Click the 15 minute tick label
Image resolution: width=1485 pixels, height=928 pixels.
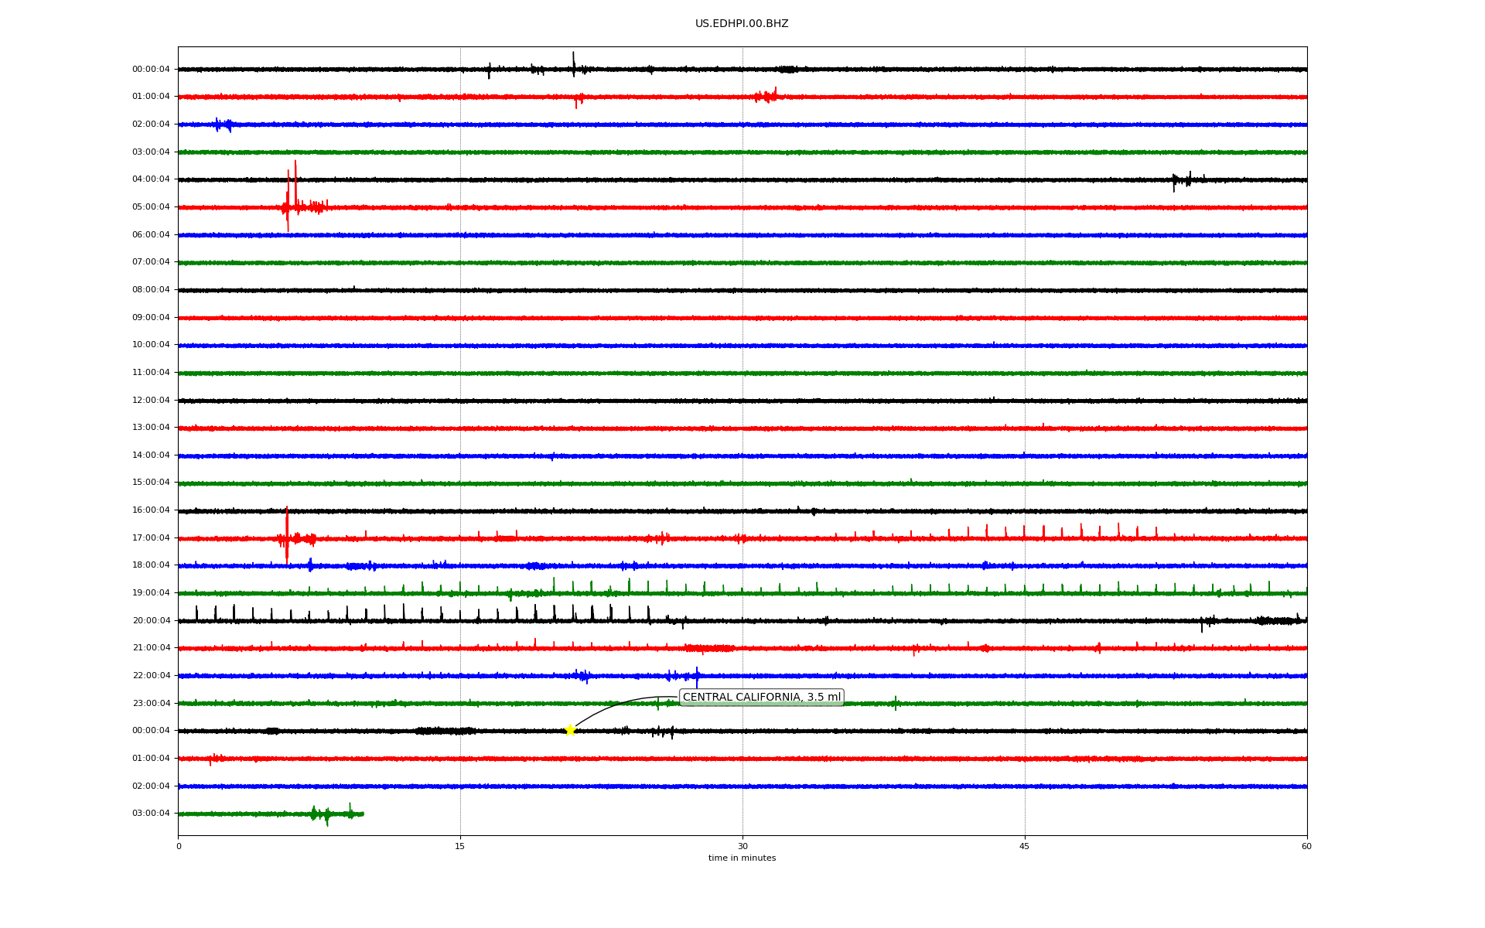pos(460,846)
